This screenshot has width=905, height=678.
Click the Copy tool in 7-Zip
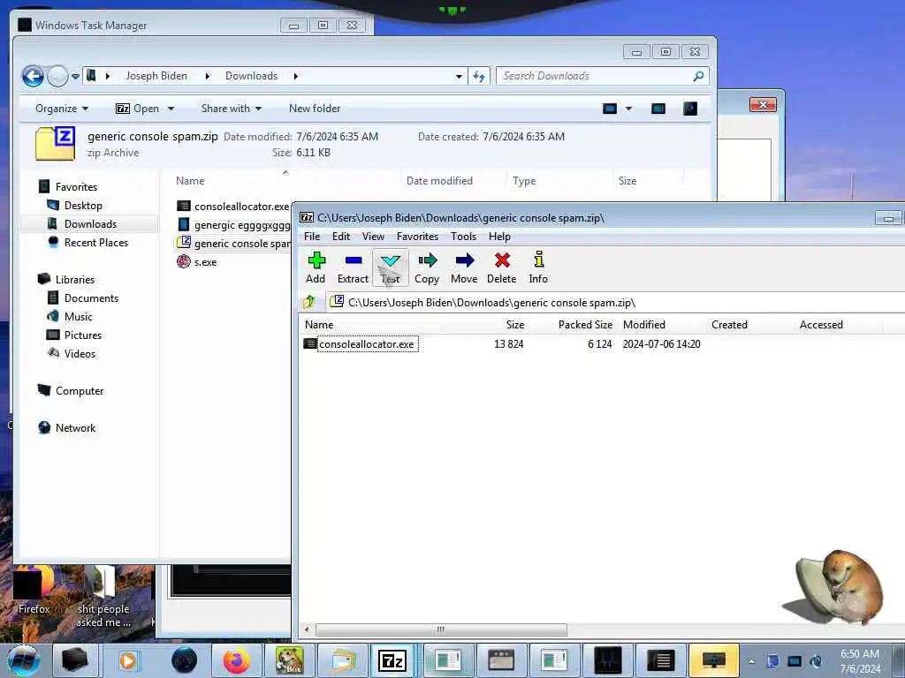[x=427, y=267]
